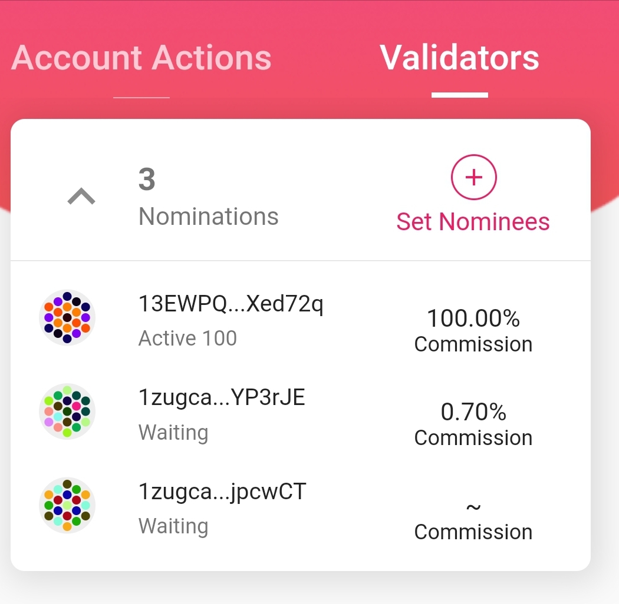The width and height of the screenshot is (619, 604).
Task: Click the 0.70% commission value
Action: click(x=473, y=412)
